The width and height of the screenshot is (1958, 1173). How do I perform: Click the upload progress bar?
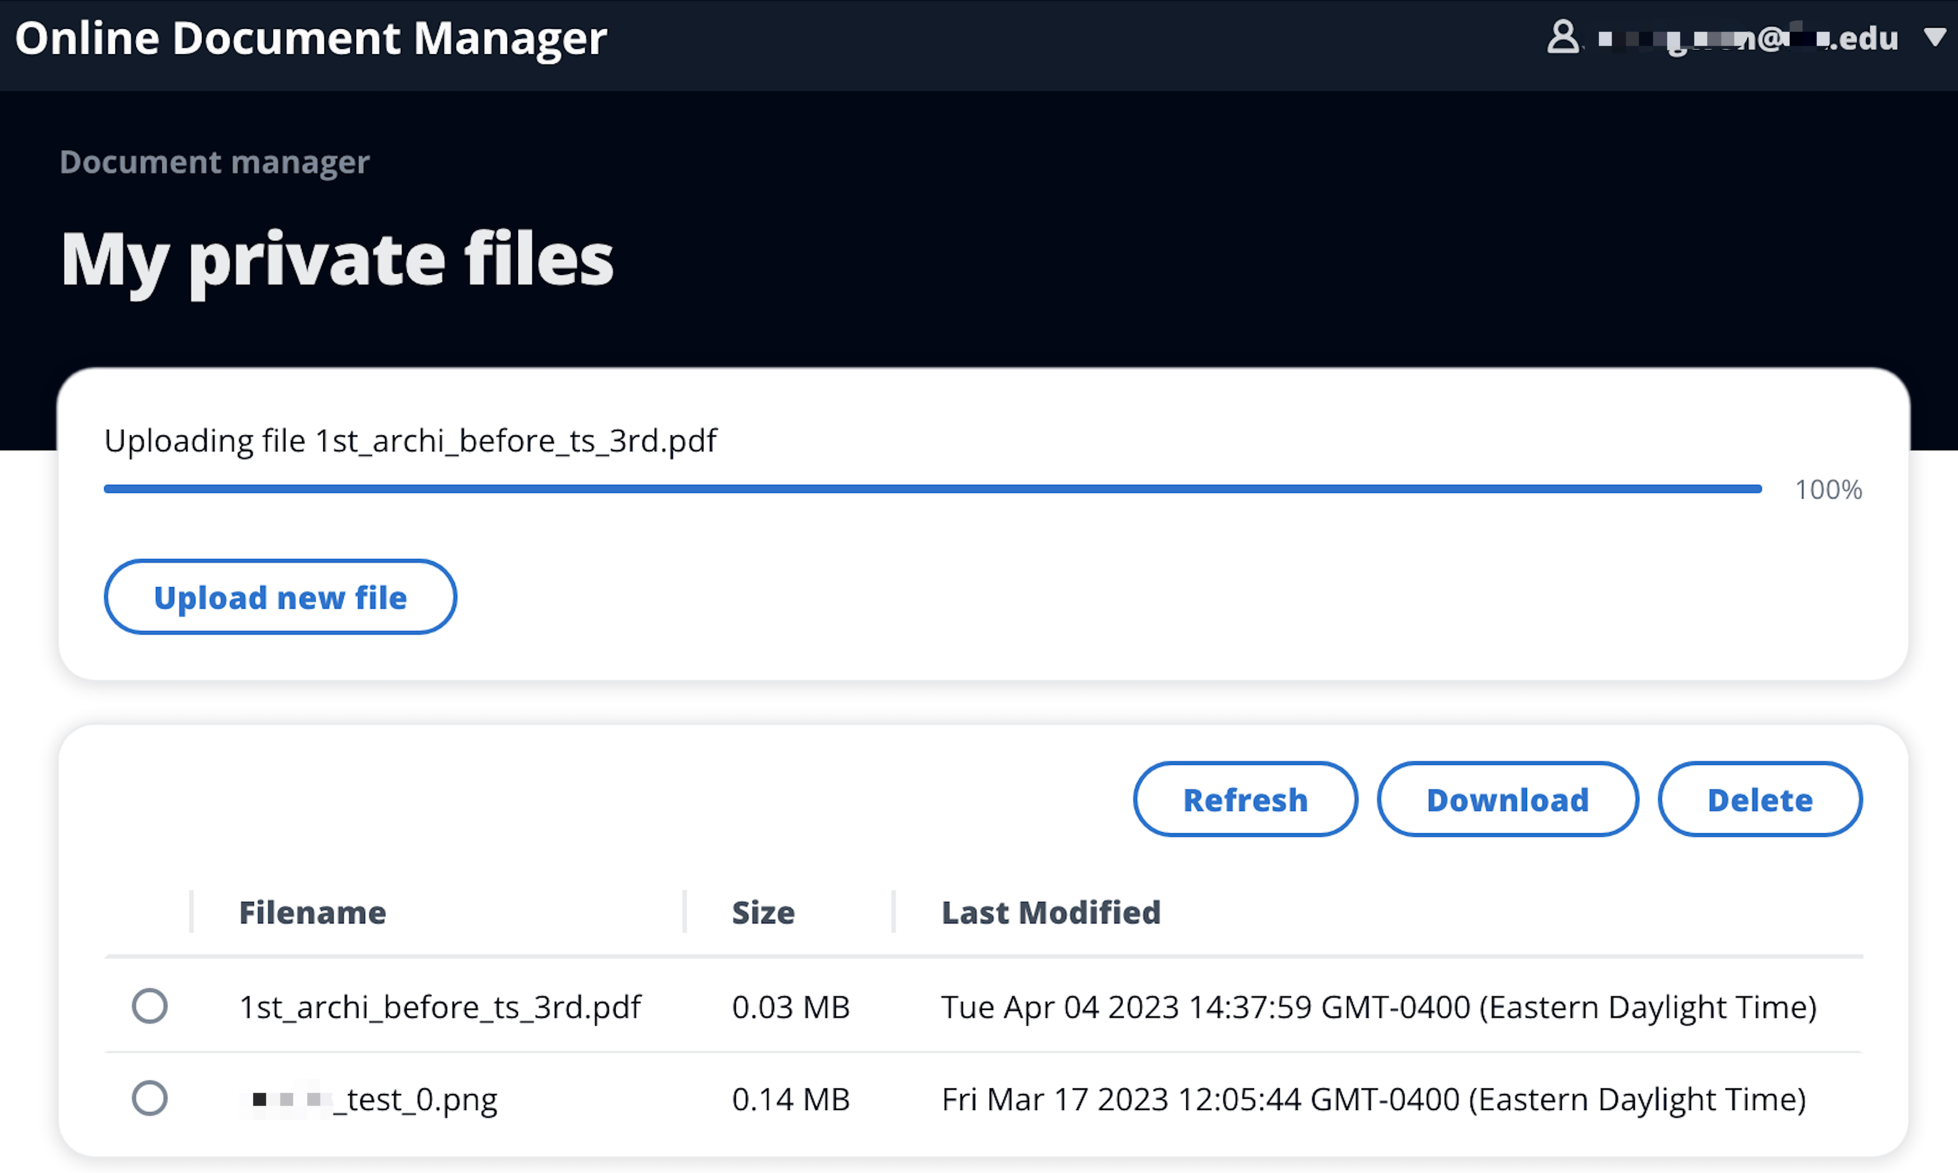click(932, 489)
